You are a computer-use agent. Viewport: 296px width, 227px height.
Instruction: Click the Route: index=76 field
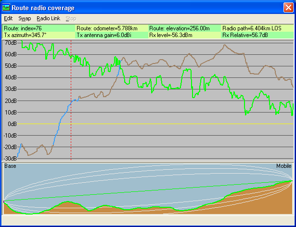pos(39,28)
